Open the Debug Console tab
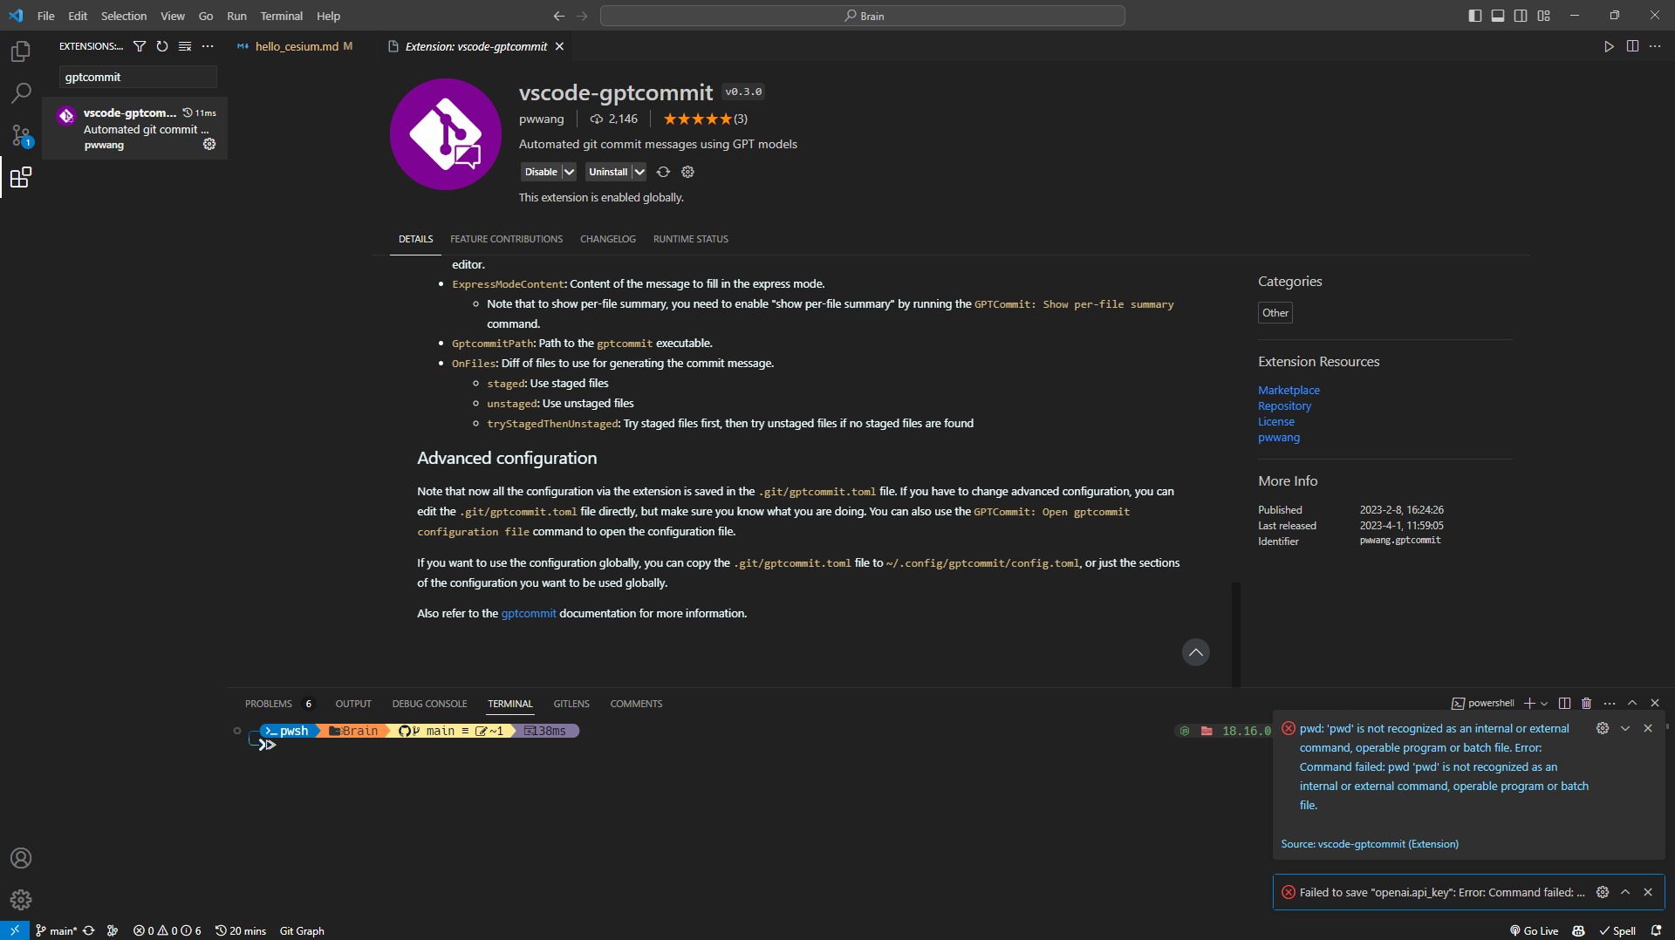This screenshot has width=1675, height=940. click(429, 704)
